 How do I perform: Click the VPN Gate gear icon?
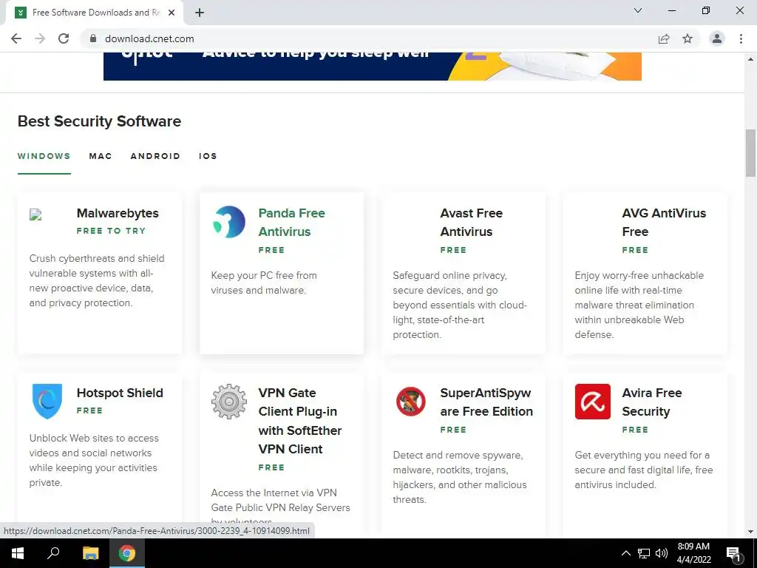(229, 402)
